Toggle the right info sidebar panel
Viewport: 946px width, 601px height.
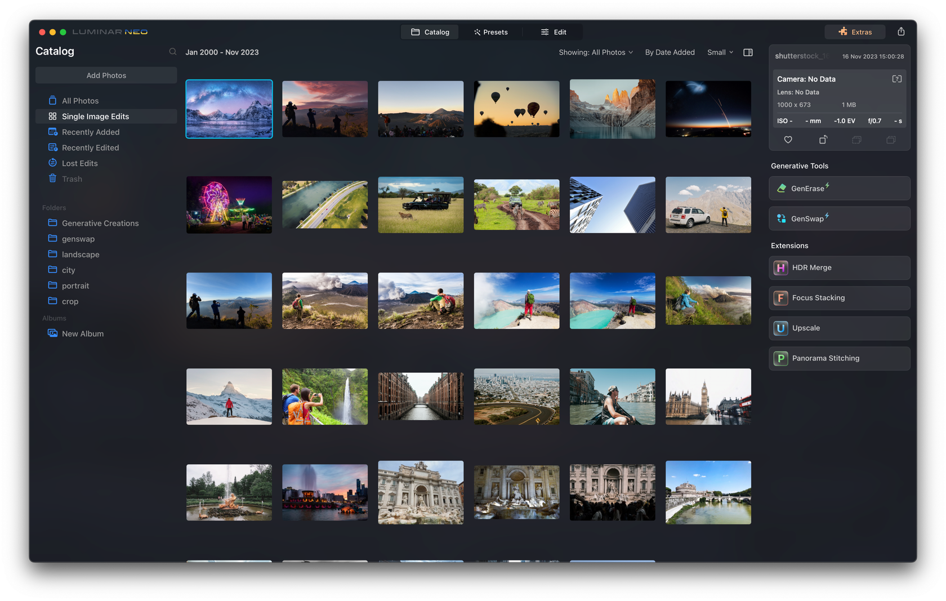(748, 52)
